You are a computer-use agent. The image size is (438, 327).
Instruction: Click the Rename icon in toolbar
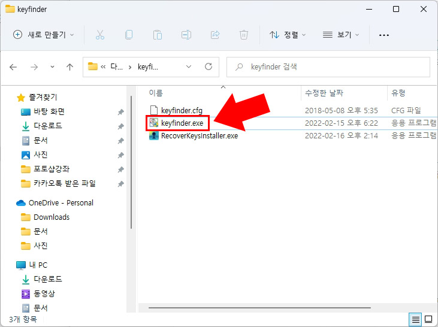coord(186,35)
